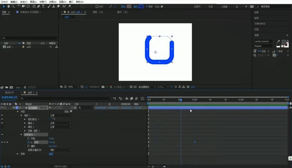Select the Eraser tool
Screen dimensions: 292x168
(x=58, y=6)
